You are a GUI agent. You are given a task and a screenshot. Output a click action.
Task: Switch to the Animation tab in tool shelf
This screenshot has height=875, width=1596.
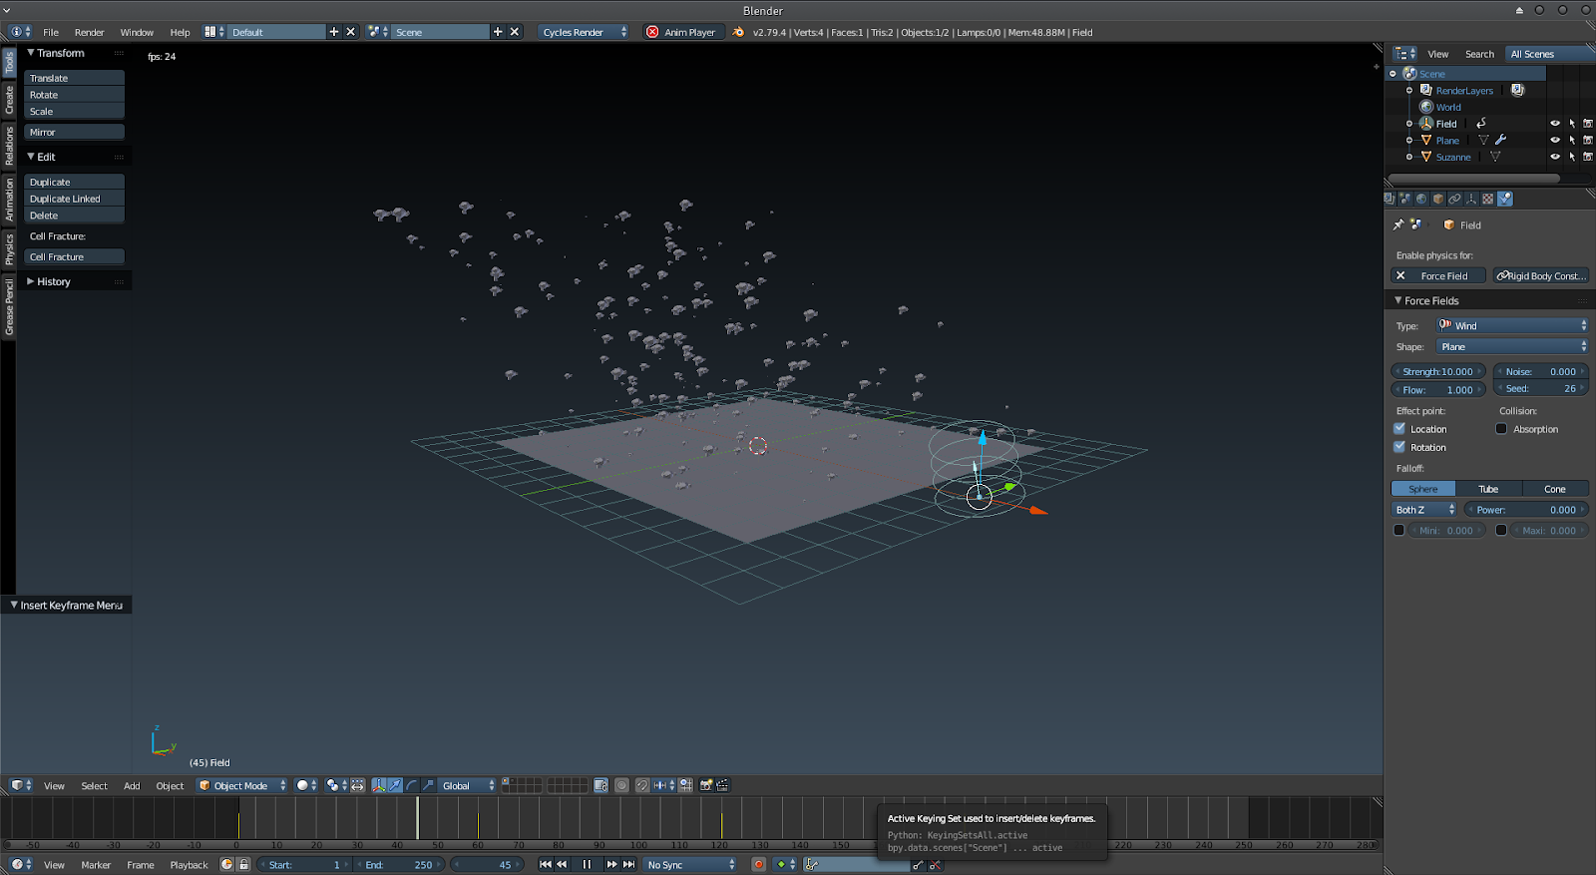click(9, 199)
